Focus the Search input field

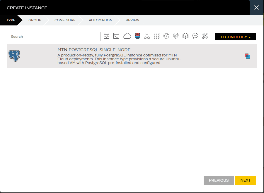pos(54,37)
